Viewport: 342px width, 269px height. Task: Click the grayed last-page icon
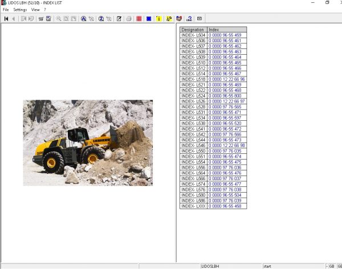pos(31,19)
